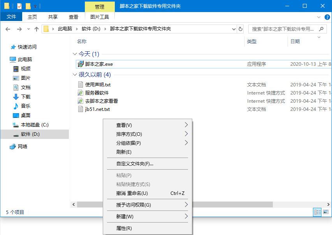This screenshot has width=332, height=235.
Task: Click the back navigation arrow
Action: point(8,29)
